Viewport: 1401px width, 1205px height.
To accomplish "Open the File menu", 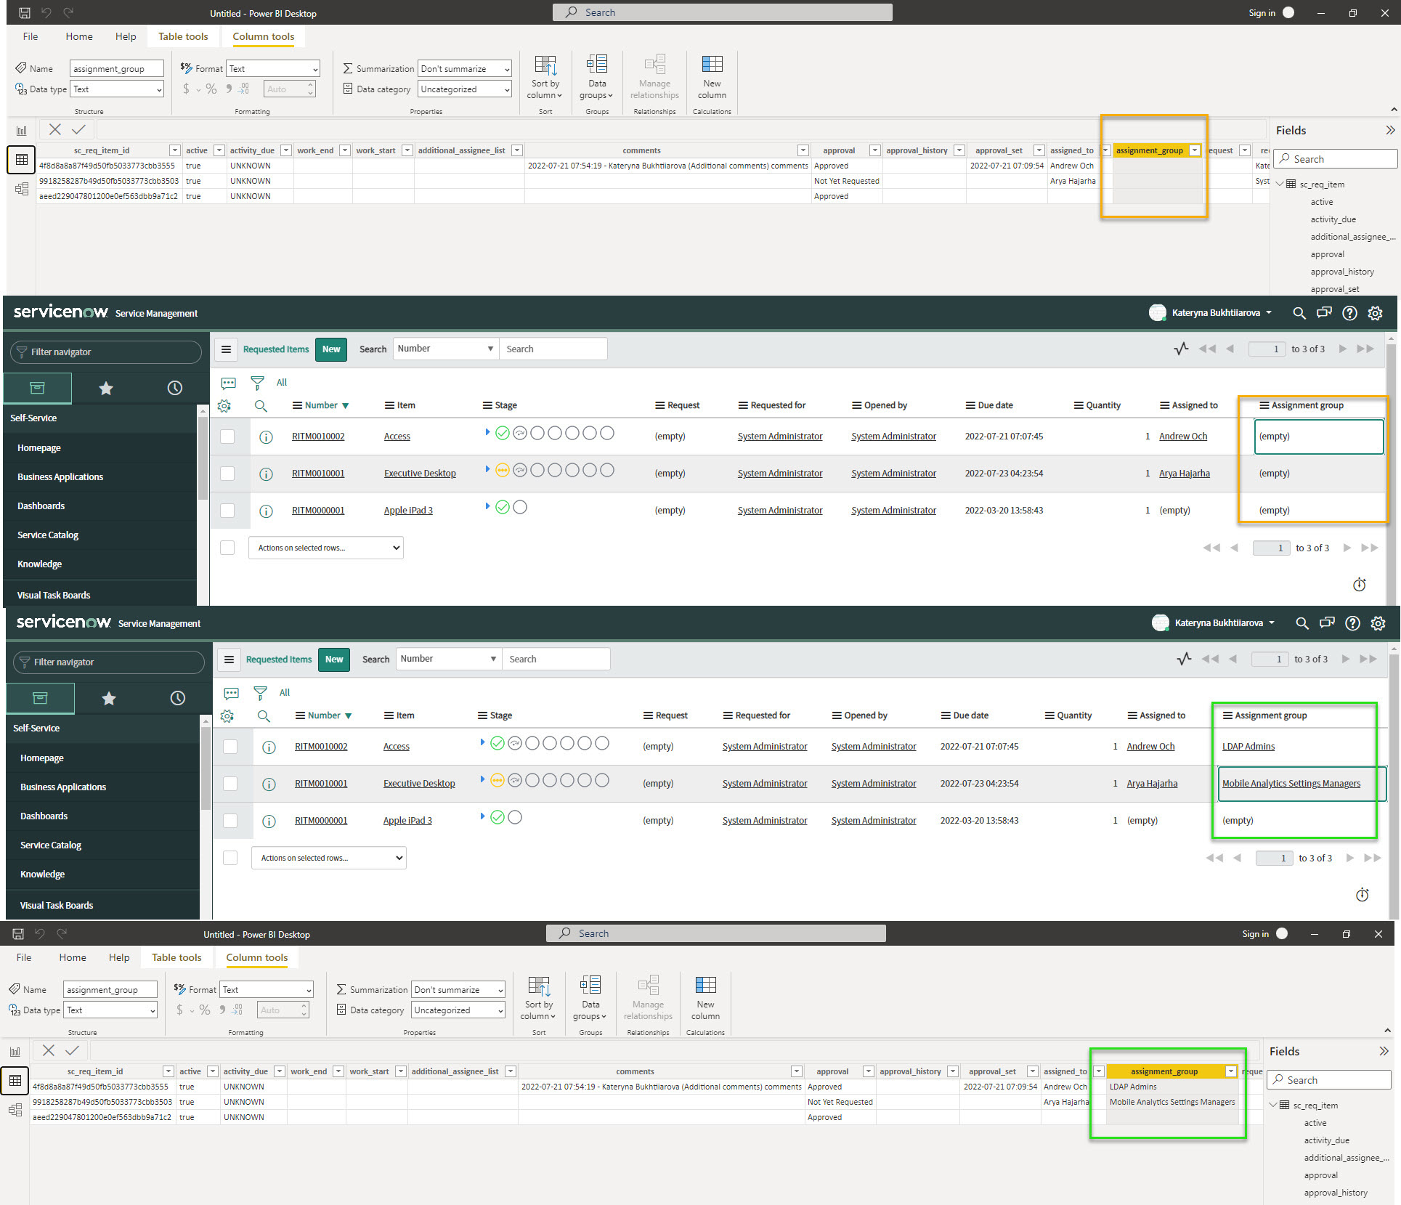I will [31, 36].
